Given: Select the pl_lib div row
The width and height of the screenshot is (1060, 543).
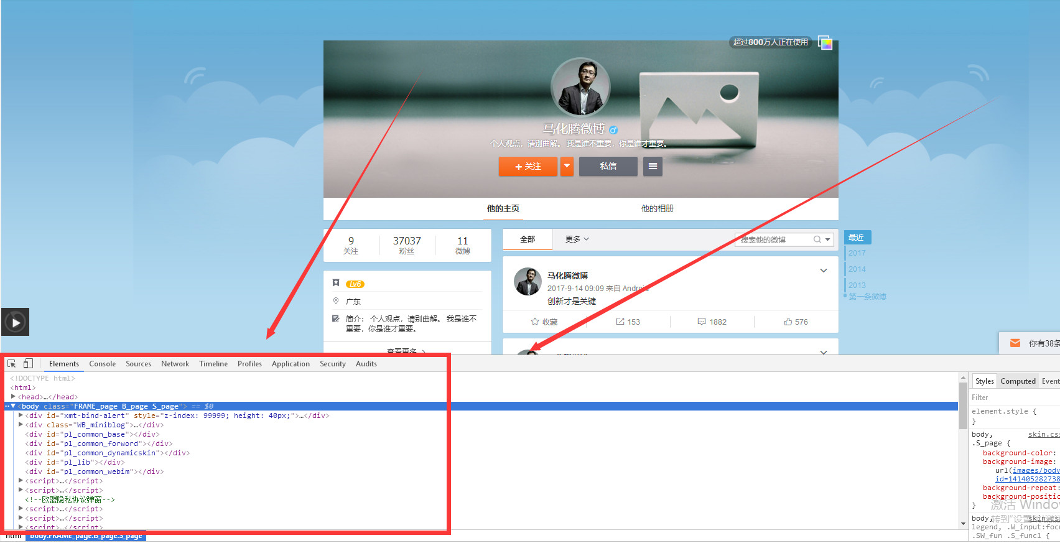Looking at the screenshot, I should (75, 462).
